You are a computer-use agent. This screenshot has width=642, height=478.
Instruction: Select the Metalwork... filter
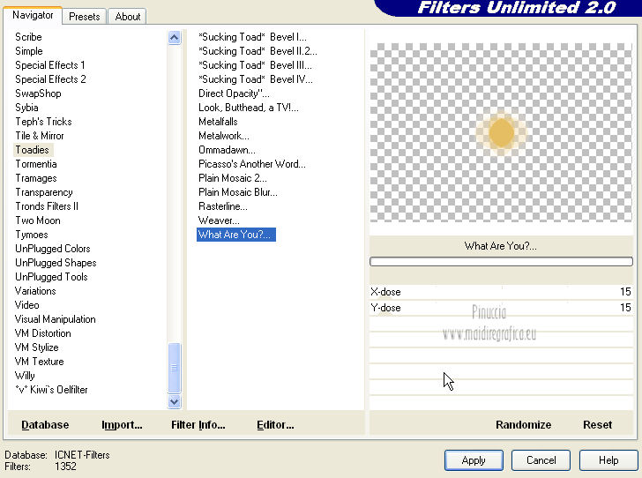224,136
